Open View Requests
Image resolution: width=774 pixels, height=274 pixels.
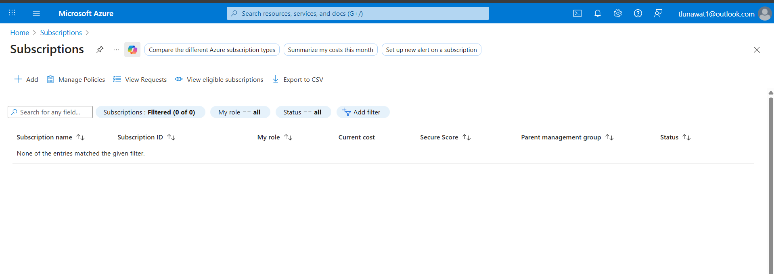click(140, 79)
